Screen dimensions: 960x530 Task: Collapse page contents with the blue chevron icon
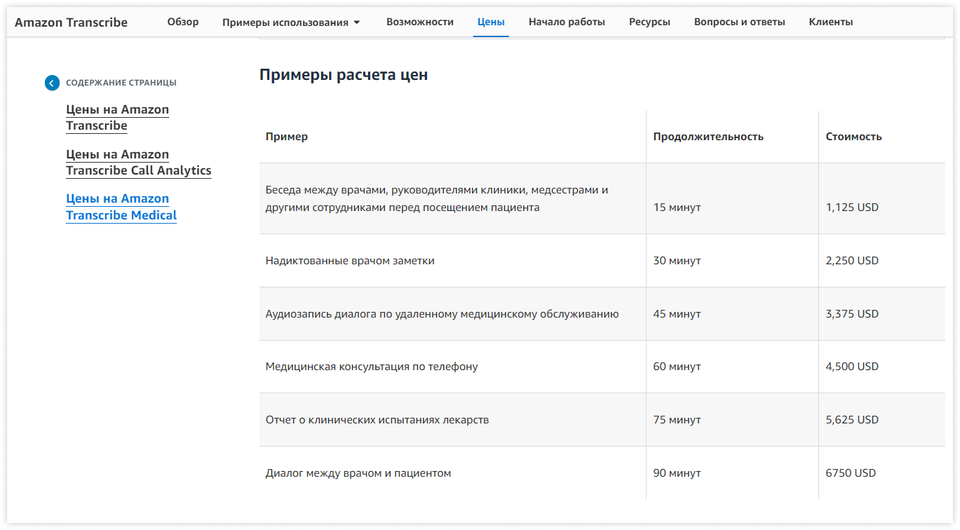[x=52, y=83]
